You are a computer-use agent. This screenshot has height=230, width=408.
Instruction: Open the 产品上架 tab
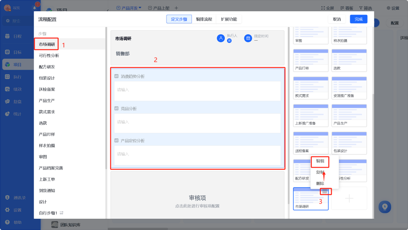point(159,8)
